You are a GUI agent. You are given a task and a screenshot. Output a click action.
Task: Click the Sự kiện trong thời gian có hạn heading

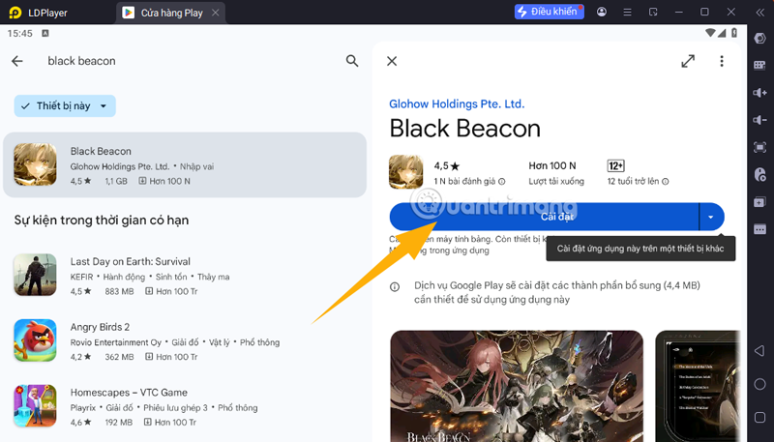[102, 220]
